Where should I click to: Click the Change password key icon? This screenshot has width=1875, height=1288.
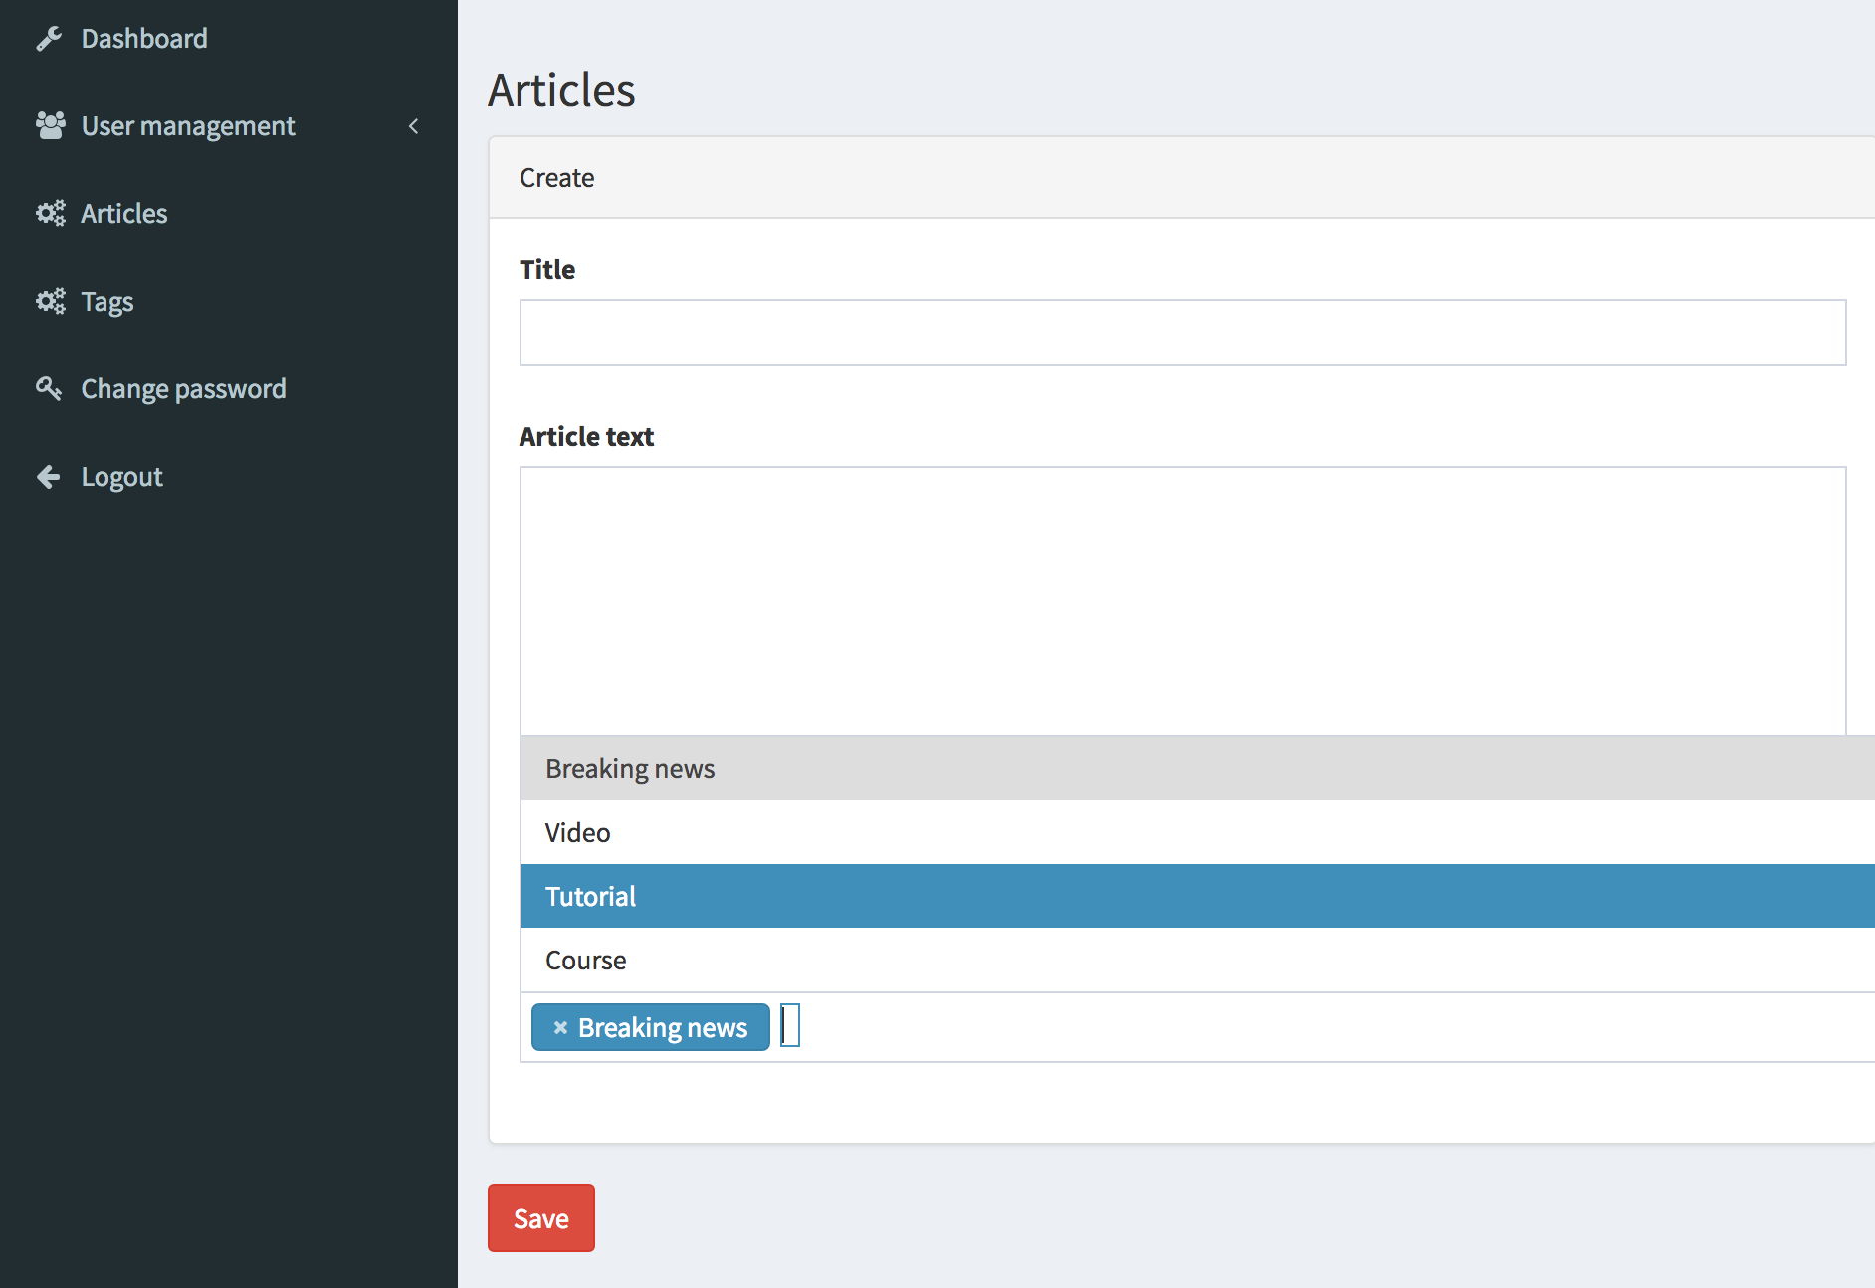[50, 388]
